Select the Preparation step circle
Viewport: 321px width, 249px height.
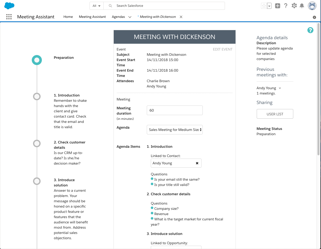pyautogui.click(x=37, y=60)
